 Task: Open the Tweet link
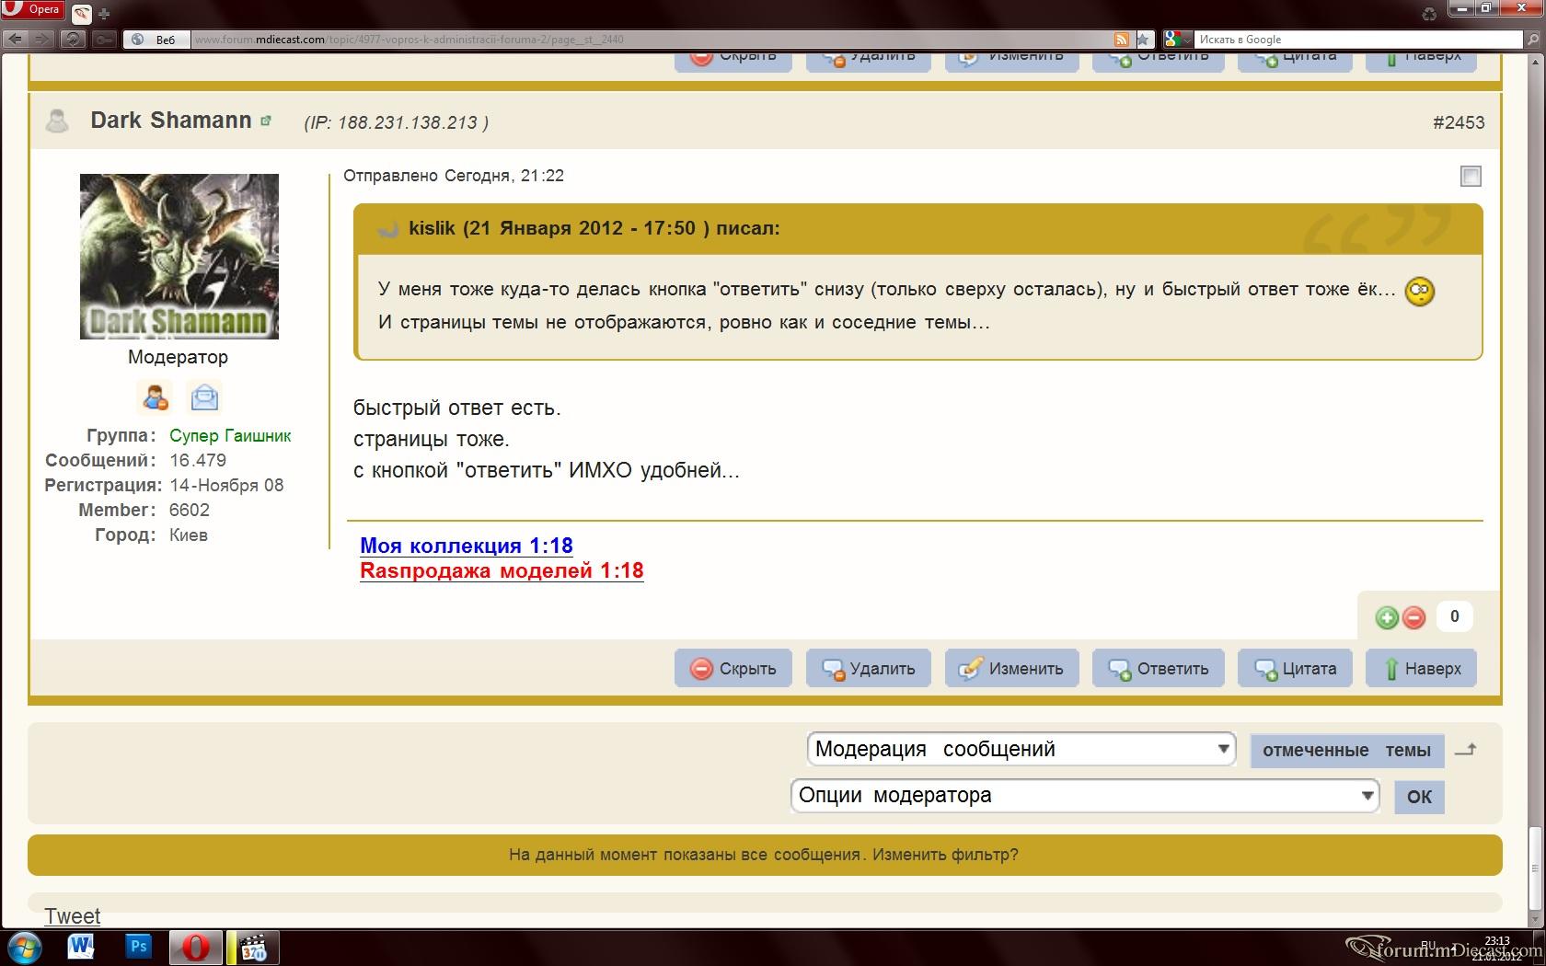point(73,916)
